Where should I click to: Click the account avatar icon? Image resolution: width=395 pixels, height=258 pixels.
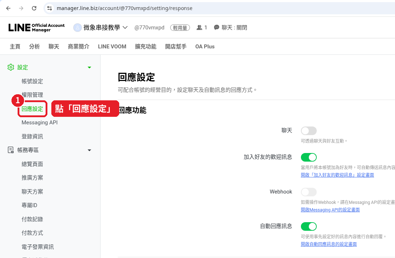tap(77, 27)
